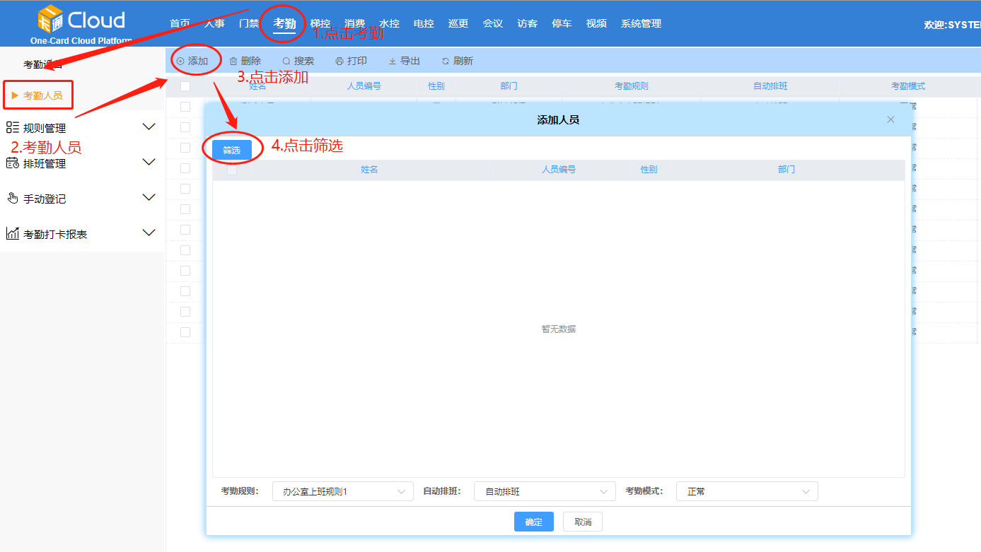
Task: Open the 考勤规则 dropdown
Action: coord(342,491)
